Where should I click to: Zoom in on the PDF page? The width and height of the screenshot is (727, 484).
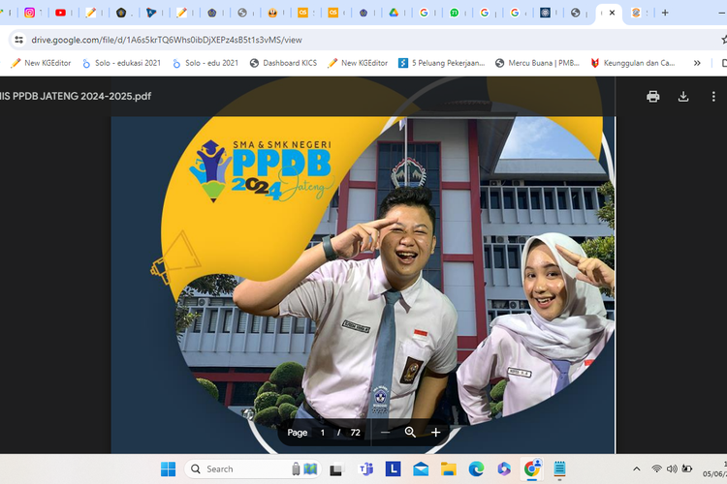coord(436,433)
